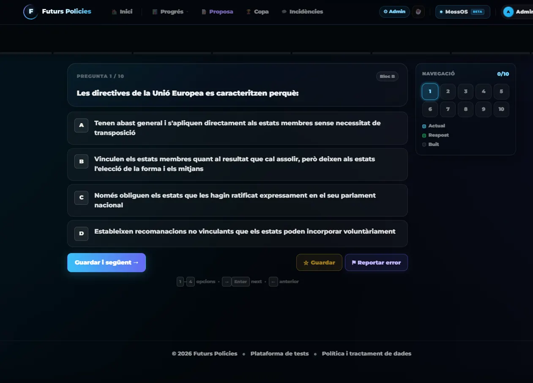Select answer A about direct application
Screen dimensions: 533x383
(238, 128)
